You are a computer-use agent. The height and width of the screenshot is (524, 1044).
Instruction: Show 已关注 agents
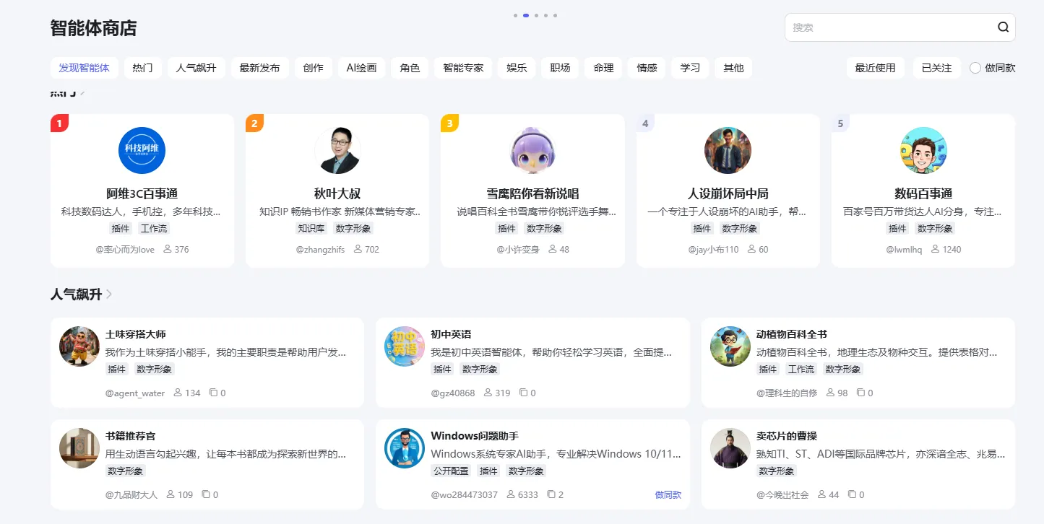[x=936, y=68]
